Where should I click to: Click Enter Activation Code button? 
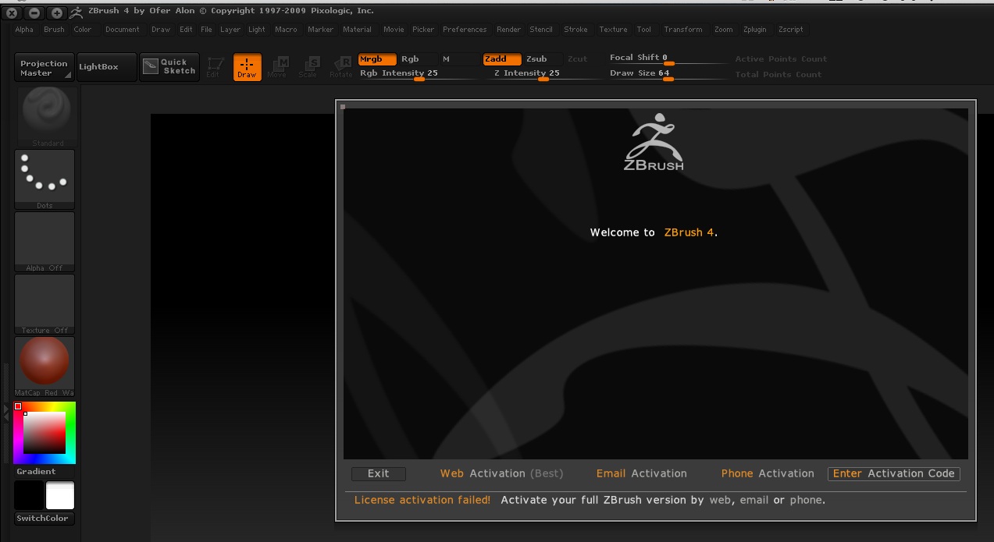tap(894, 473)
